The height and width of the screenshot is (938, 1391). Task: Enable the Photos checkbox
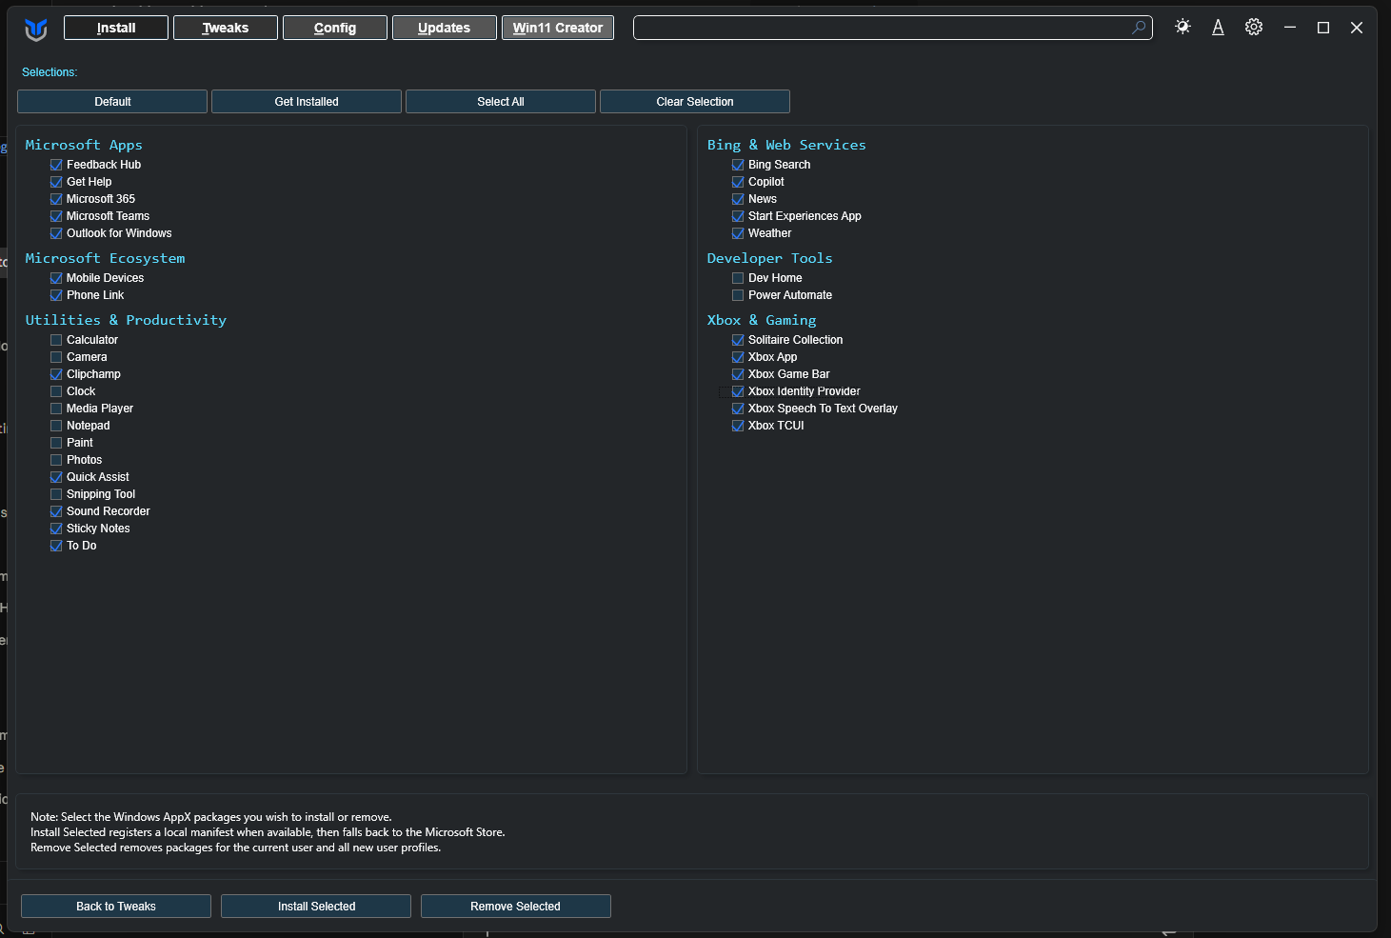(56, 460)
